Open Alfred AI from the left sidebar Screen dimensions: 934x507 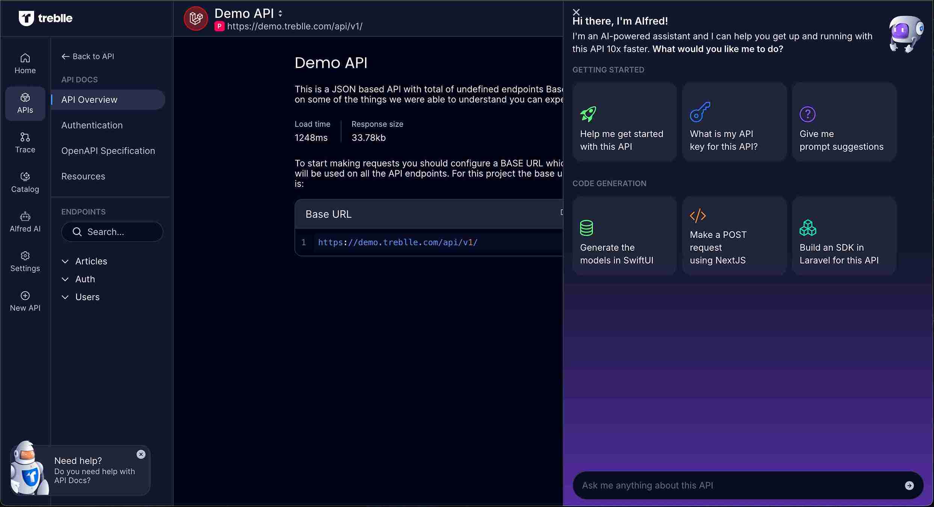pyautogui.click(x=24, y=222)
